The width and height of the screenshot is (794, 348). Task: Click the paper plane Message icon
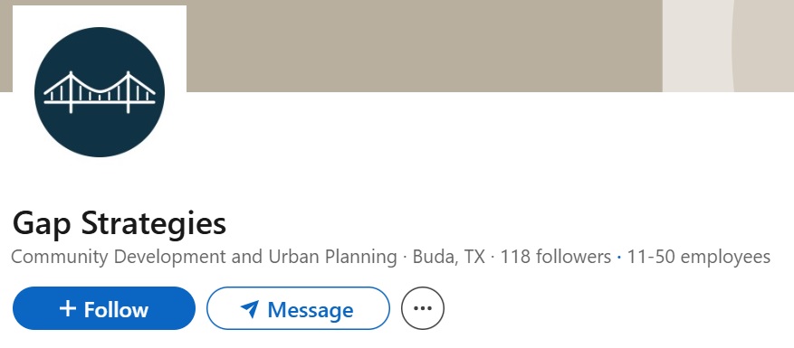250,308
